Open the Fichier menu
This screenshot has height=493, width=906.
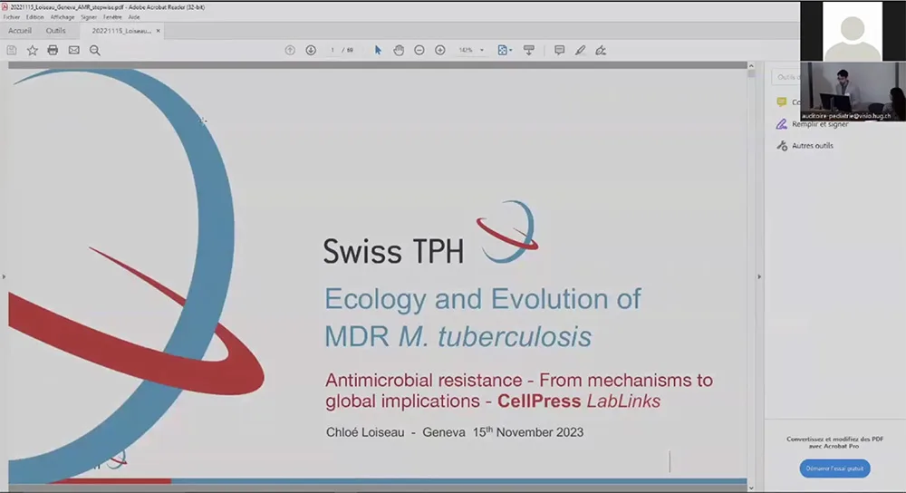pyautogui.click(x=12, y=17)
